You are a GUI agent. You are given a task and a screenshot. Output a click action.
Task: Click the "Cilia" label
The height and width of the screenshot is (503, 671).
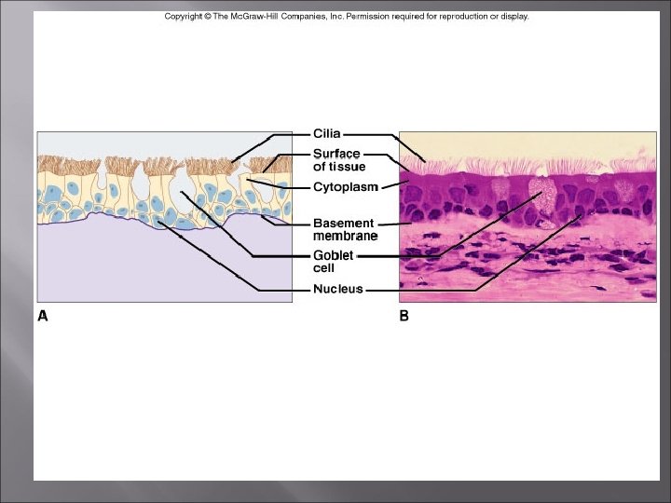[327, 134]
